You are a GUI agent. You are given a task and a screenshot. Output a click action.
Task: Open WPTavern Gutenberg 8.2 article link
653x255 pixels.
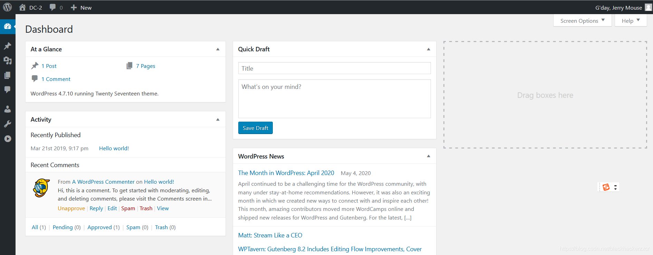(x=330, y=249)
